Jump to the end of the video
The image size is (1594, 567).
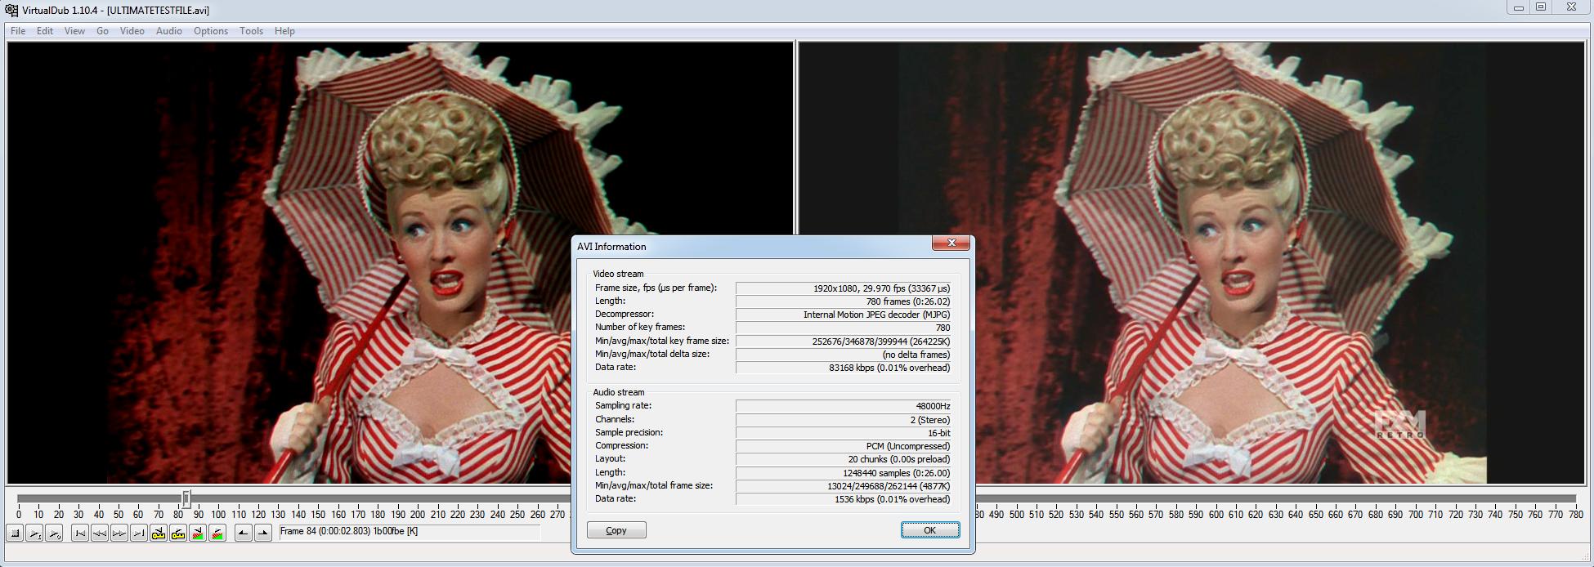(x=139, y=533)
